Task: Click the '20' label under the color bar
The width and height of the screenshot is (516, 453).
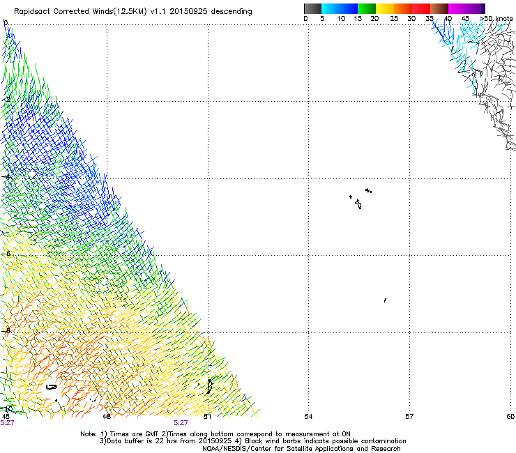Action: click(374, 19)
